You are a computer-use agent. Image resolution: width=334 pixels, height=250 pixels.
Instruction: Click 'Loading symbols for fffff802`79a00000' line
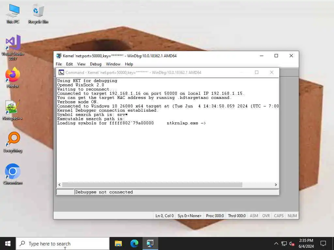coord(131,123)
